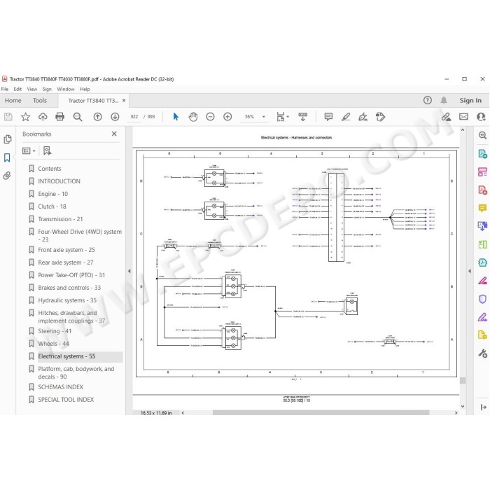
Task: Open the View menu
Action: tap(32, 89)
